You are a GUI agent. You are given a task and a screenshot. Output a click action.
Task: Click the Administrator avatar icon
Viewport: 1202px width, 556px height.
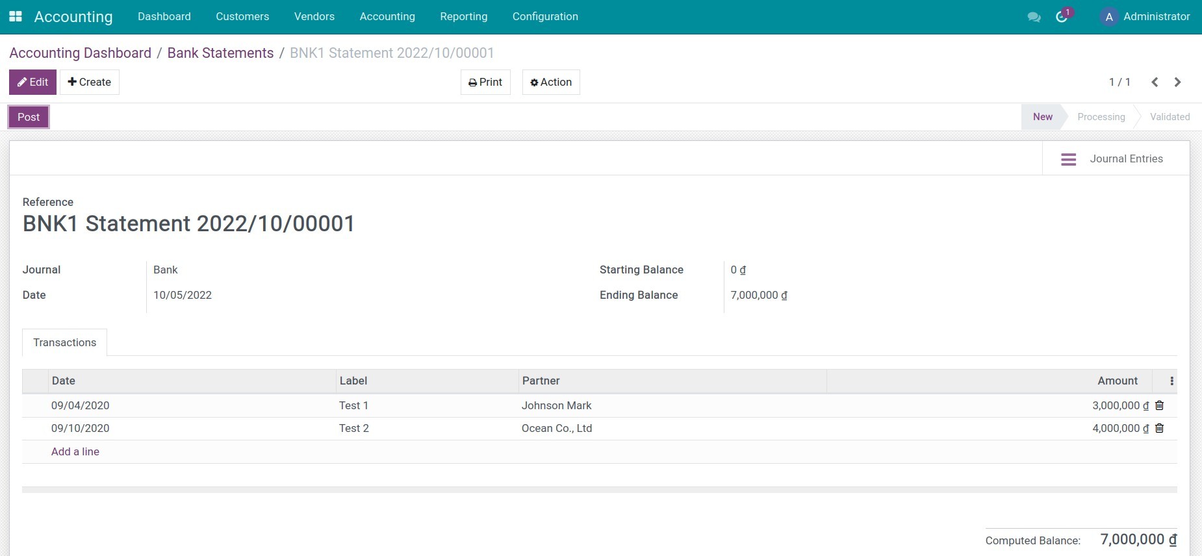pos(1109,17)
